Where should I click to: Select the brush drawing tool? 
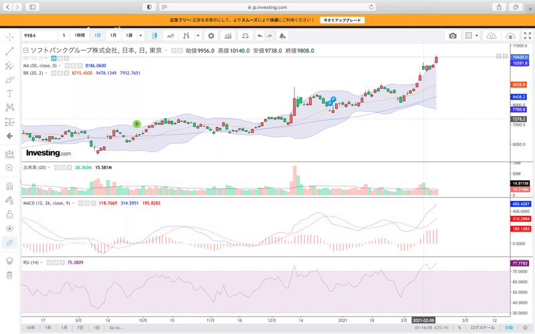(9, 79)
